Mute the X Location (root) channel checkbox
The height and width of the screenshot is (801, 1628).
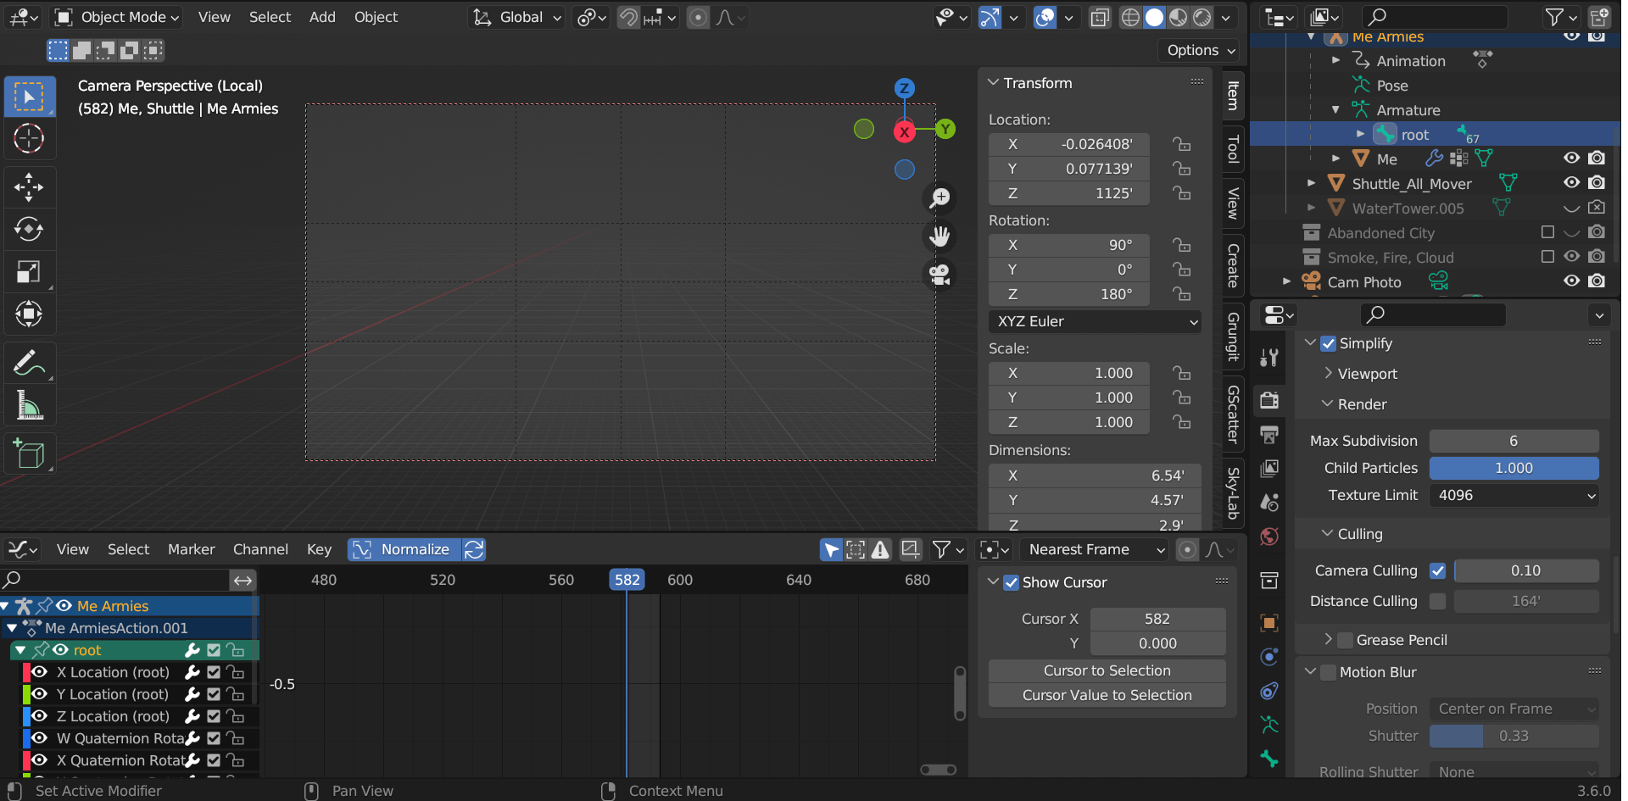click(x=214, y=672)
